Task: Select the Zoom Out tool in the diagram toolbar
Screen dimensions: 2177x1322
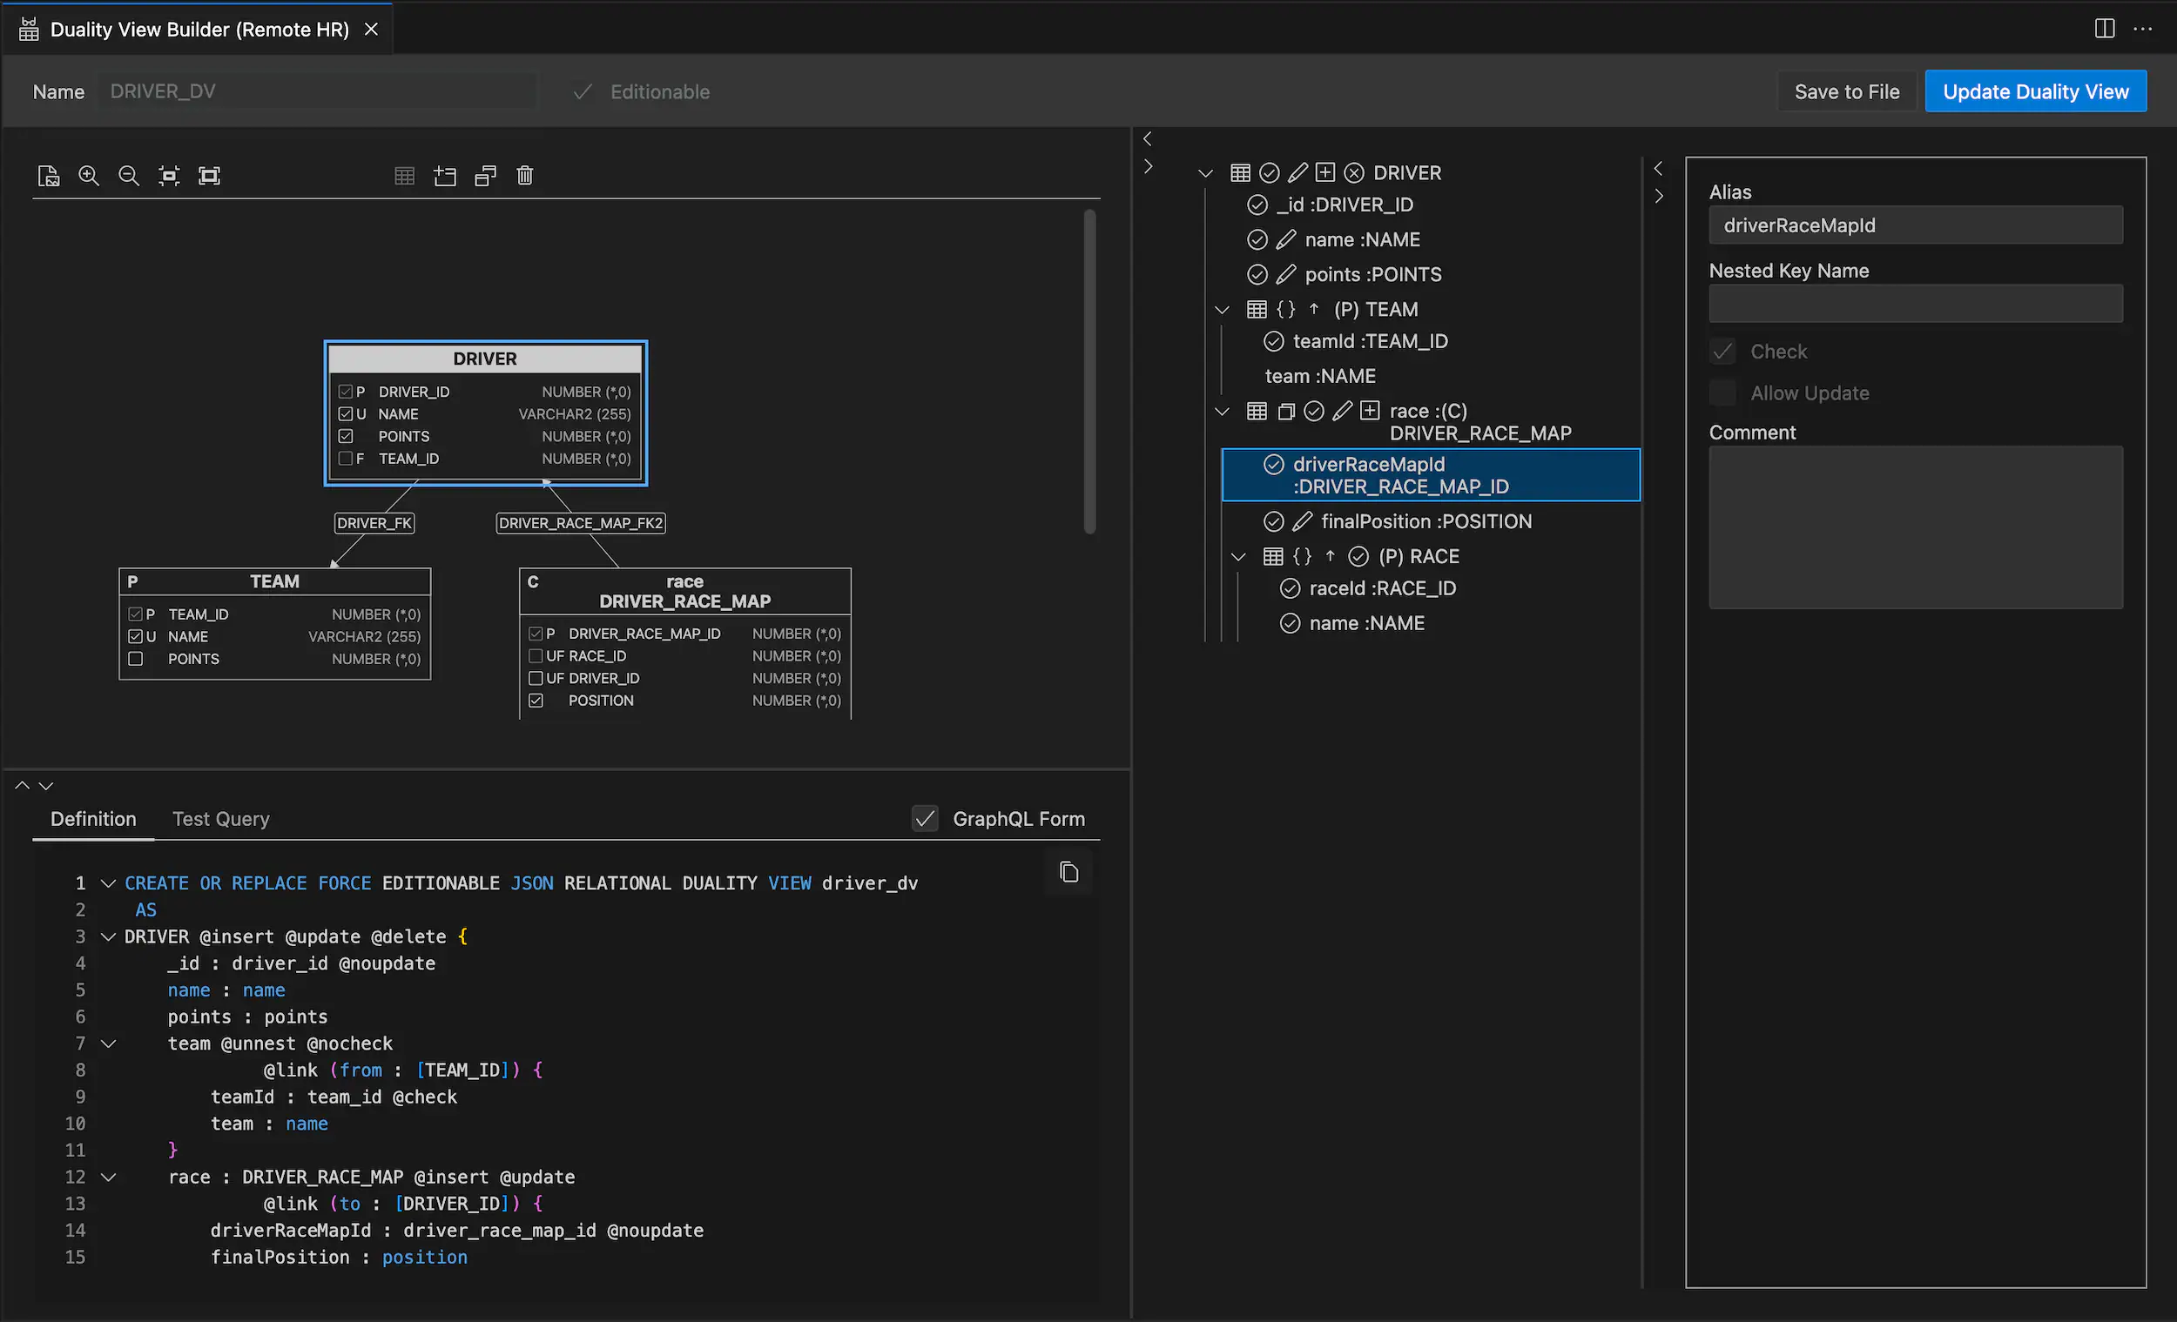Action: (x=129, y=176)
